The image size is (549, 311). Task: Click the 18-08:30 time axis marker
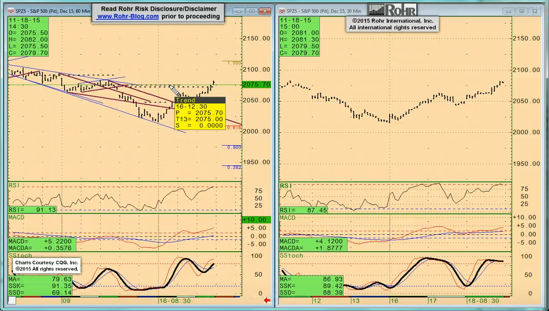pos(483,301)
